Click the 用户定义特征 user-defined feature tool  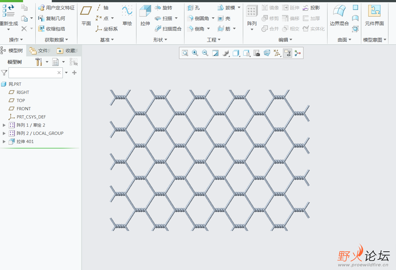[56, 8]
